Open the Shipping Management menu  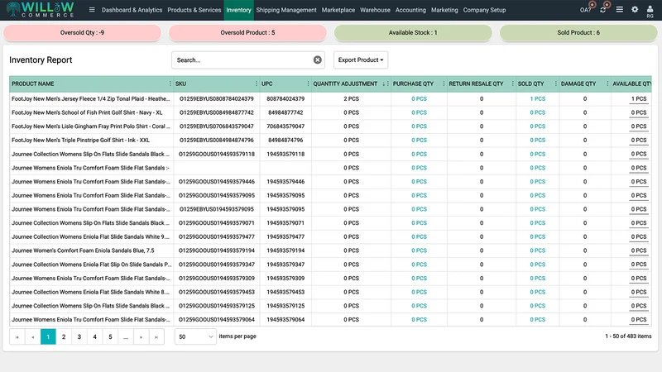[286, 10]
